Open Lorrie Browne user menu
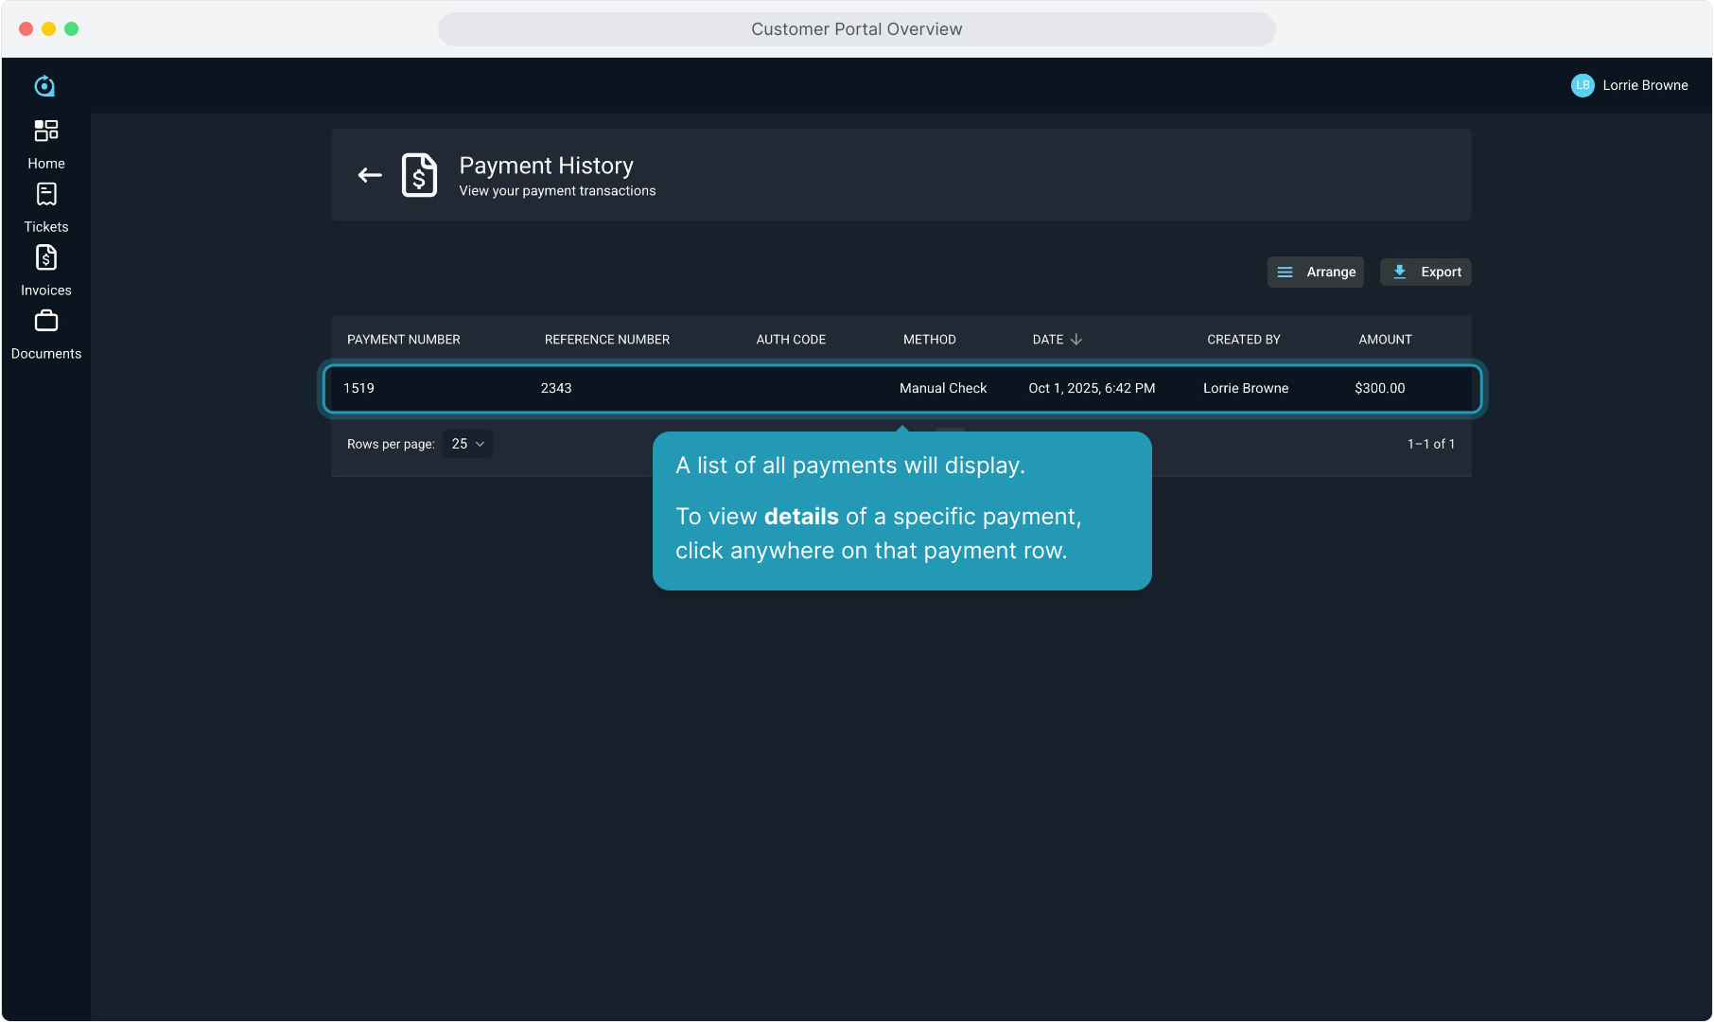 point(1644,85)
